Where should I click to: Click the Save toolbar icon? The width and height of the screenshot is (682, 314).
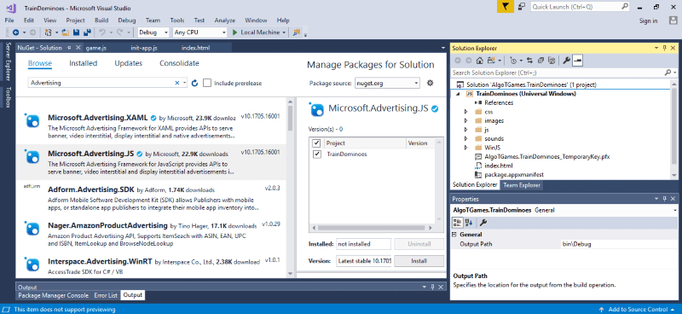(x=76, y=32)
